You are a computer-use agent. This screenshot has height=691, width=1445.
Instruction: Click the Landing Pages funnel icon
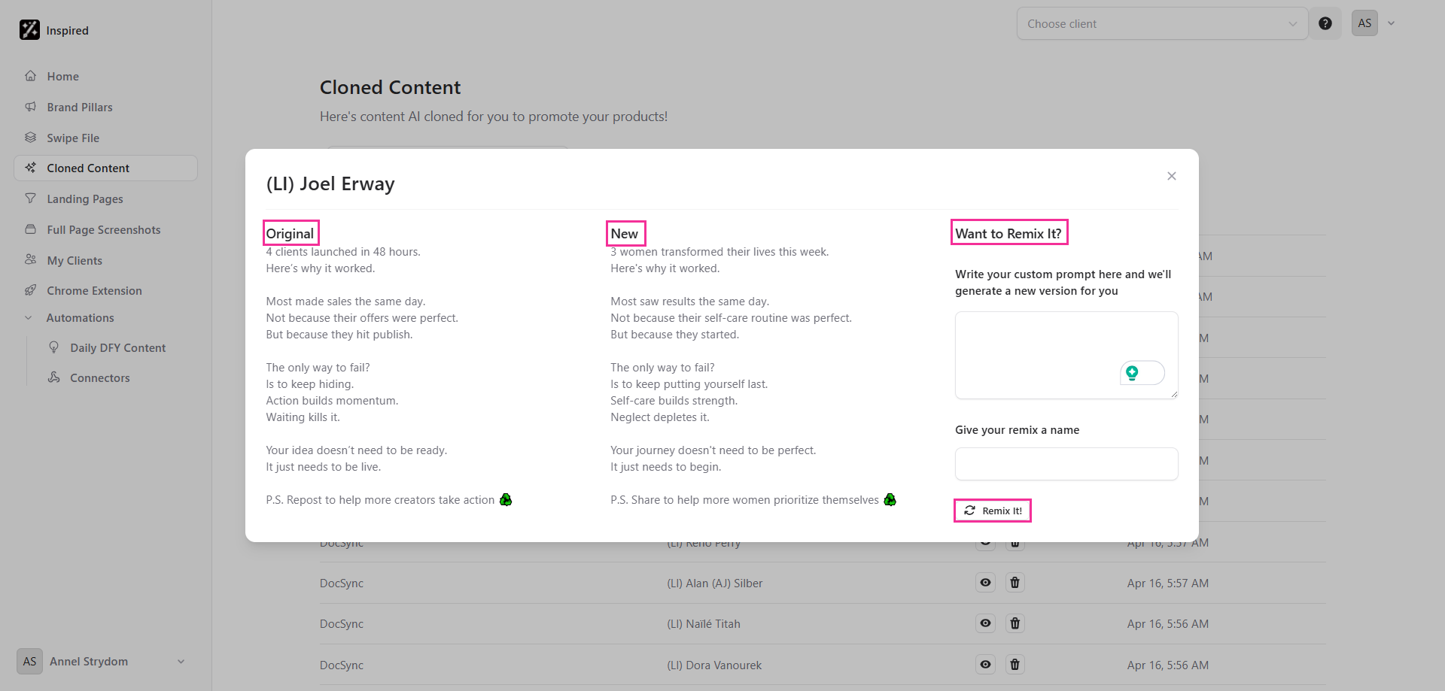pos(30,199)
